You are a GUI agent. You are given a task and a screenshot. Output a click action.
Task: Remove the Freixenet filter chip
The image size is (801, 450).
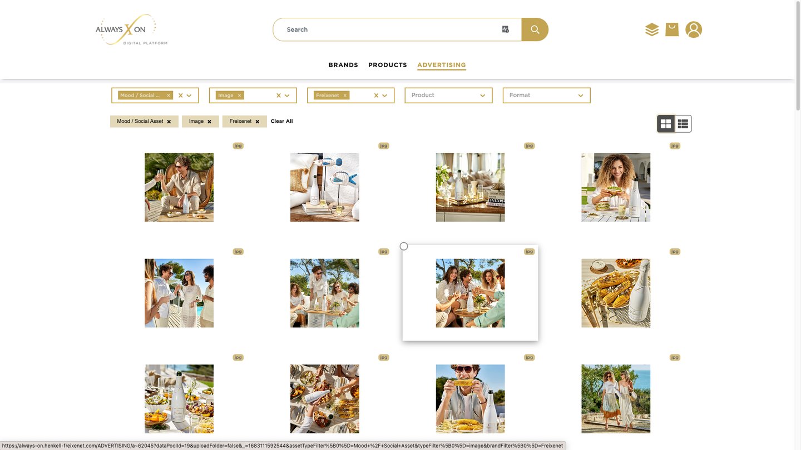257,122
